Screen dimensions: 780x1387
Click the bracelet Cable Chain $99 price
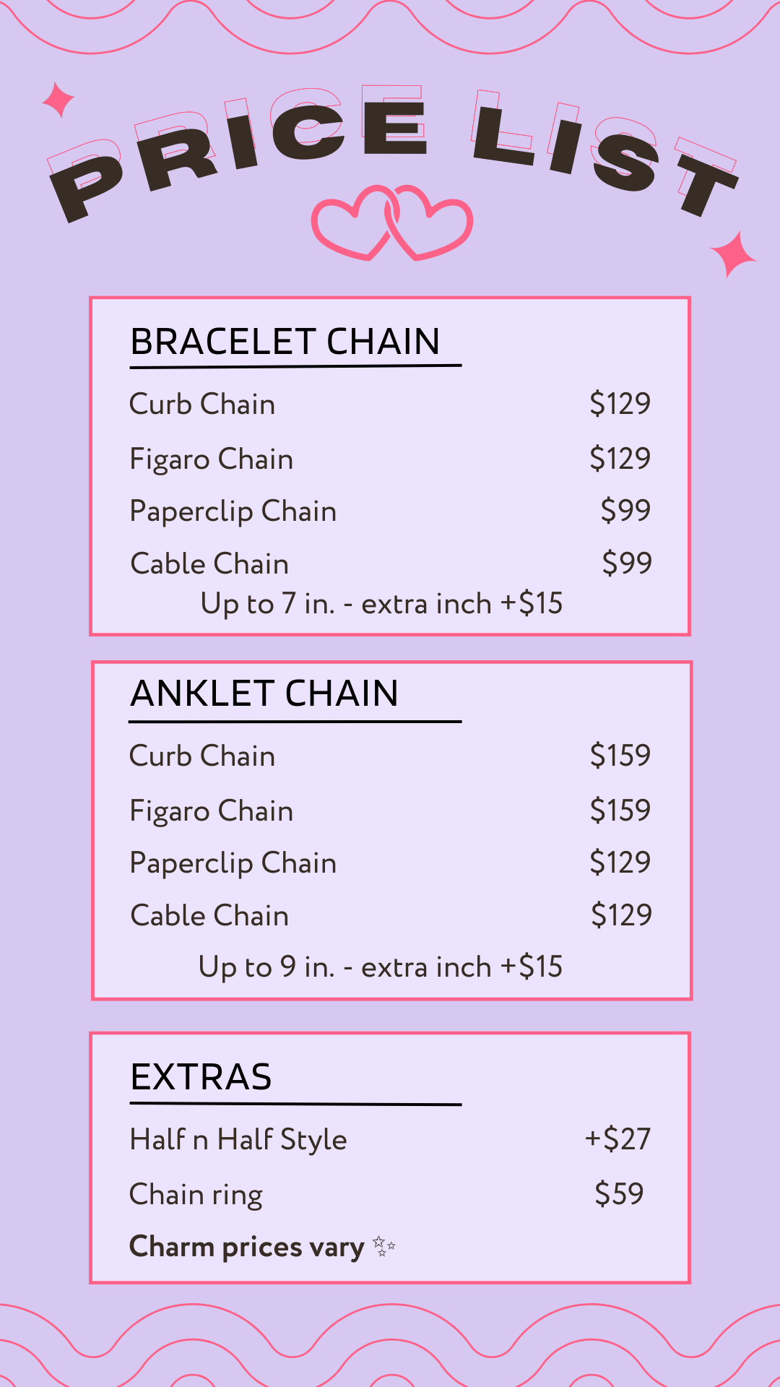click(x=627, y=563)
